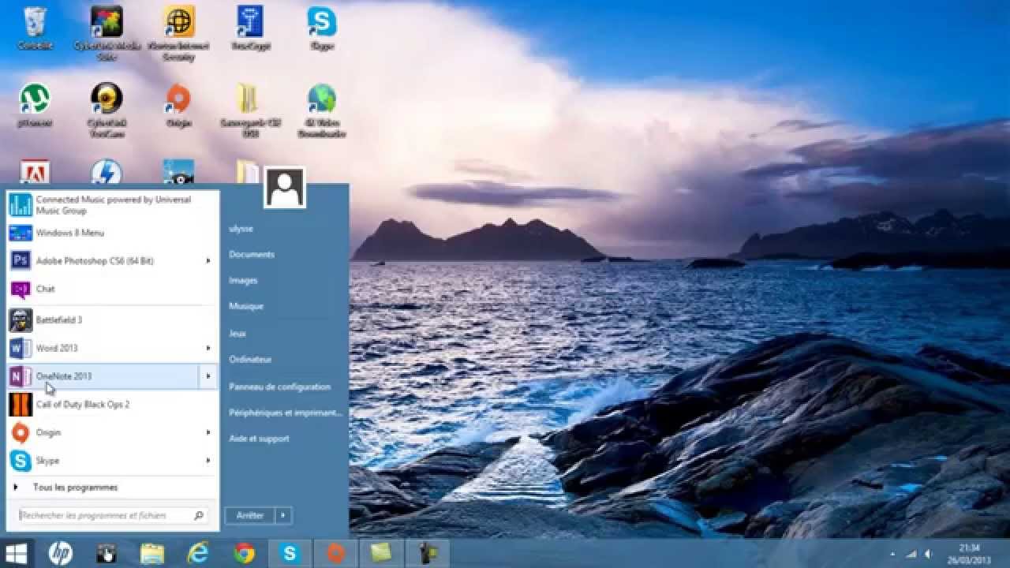
Task: Open Sticky Notes on taskbar
Action: point(382,554)
